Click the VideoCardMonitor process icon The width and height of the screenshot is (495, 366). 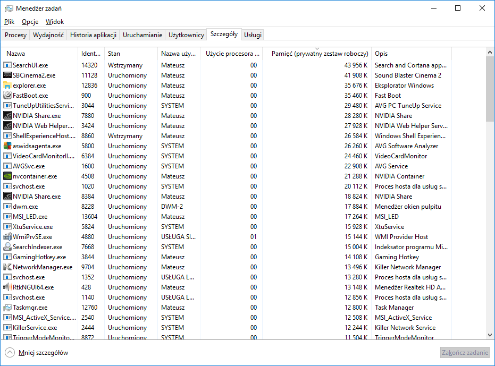point(7,156)
